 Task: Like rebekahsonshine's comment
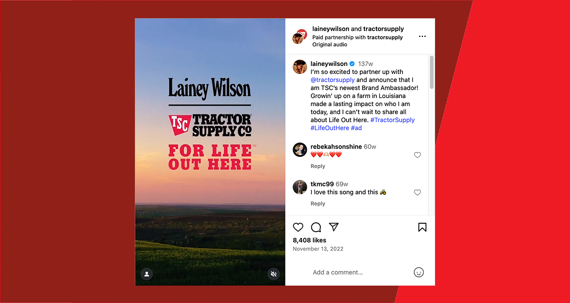417,155
